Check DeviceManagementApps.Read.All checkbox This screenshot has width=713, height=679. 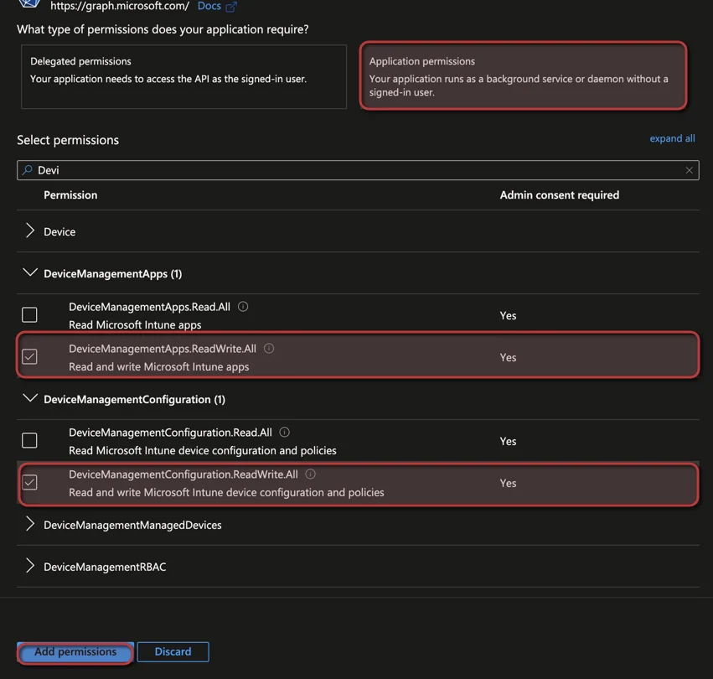pos(29,314)
